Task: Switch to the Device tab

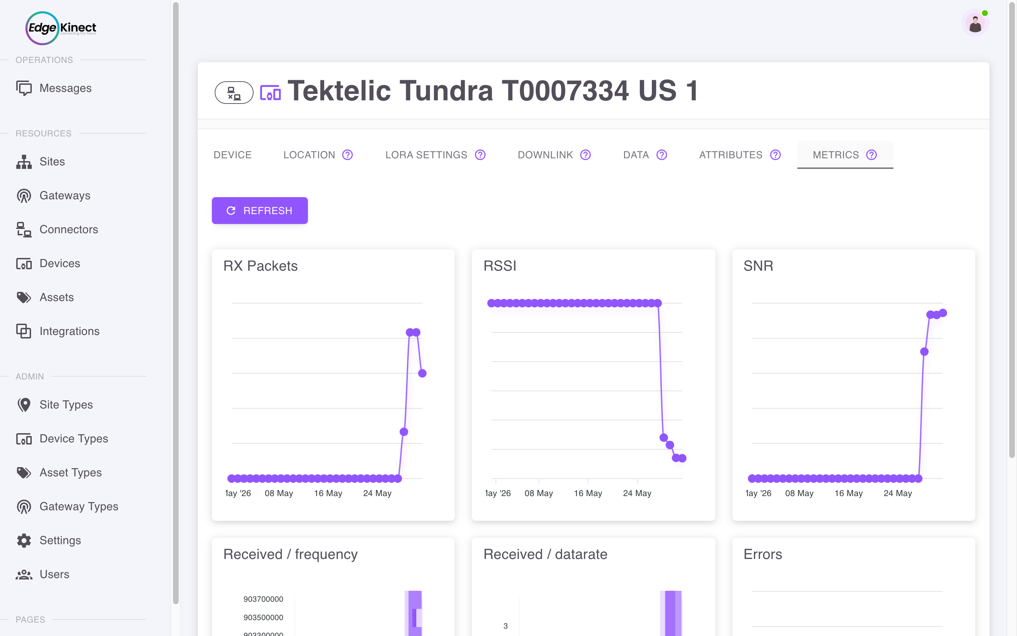Action: (x=232, y=155)
